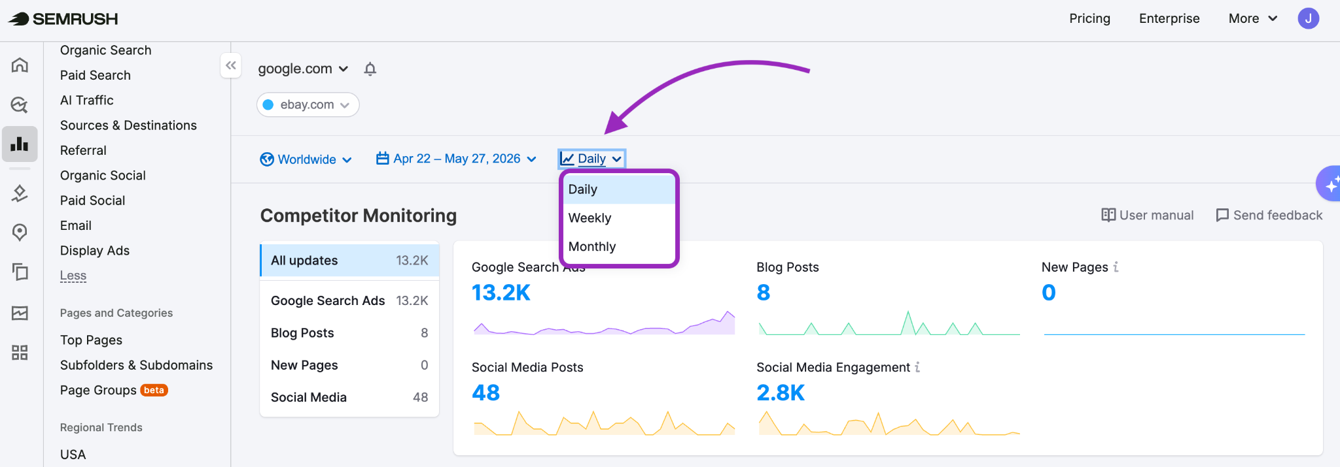Go to Display Ads in sidebar

pos(95,251)
